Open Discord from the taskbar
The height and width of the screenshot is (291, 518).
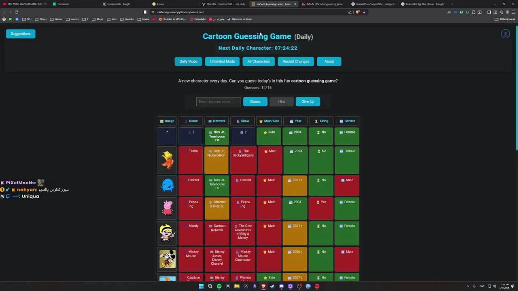coord(281,286)
